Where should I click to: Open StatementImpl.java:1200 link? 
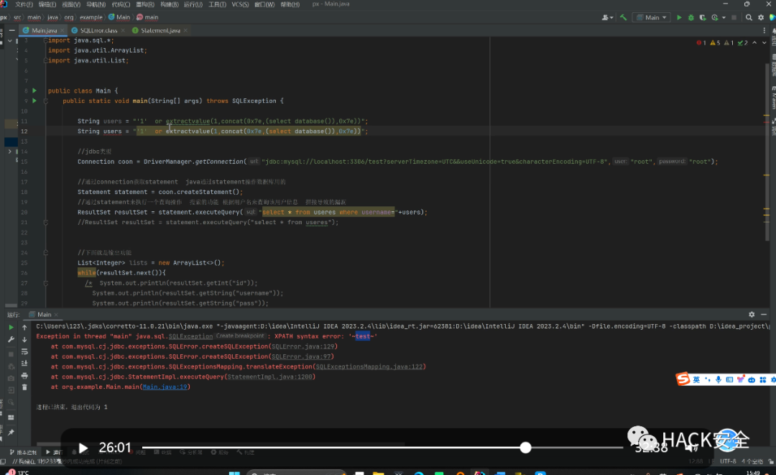coord(269,377)
